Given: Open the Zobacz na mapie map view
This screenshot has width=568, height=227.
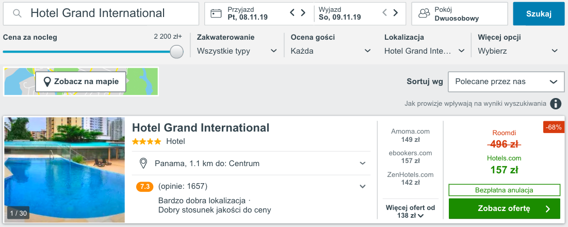Looking at the screenshot, I should (80, 82).
